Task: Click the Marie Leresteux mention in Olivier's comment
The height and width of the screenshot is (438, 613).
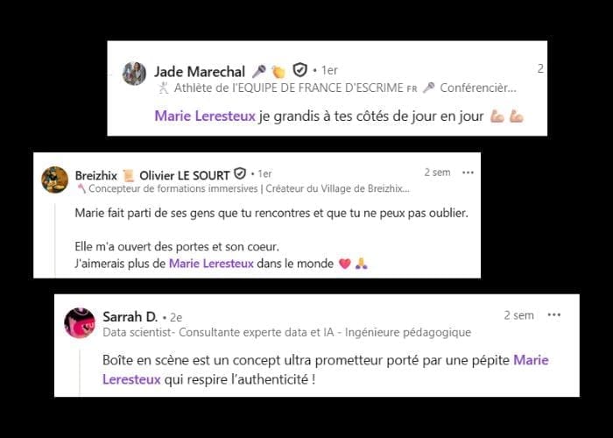Action: [212, 263]
